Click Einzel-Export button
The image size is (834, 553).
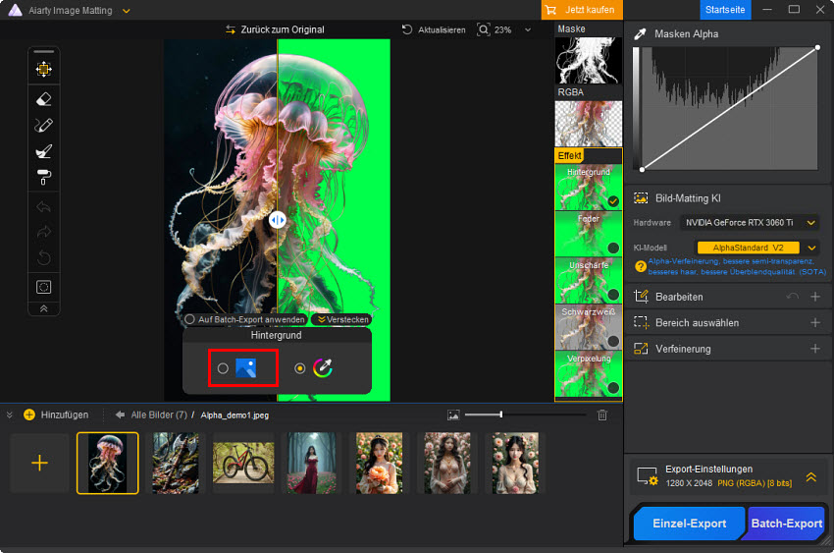point(690,524)
